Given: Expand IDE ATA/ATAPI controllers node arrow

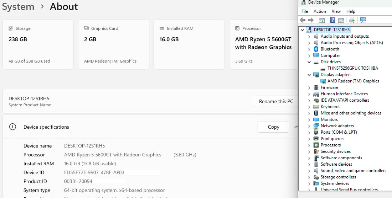Looking at the screenshot, I should [309, 101].
